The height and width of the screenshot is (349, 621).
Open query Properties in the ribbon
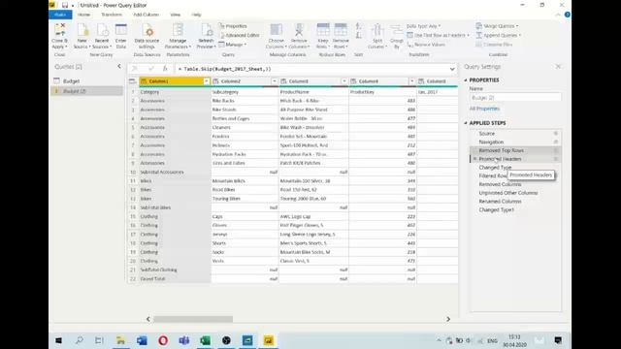coord(233,26)
